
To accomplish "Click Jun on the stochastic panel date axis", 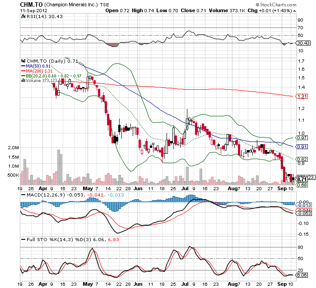I will tap(138, 284).
